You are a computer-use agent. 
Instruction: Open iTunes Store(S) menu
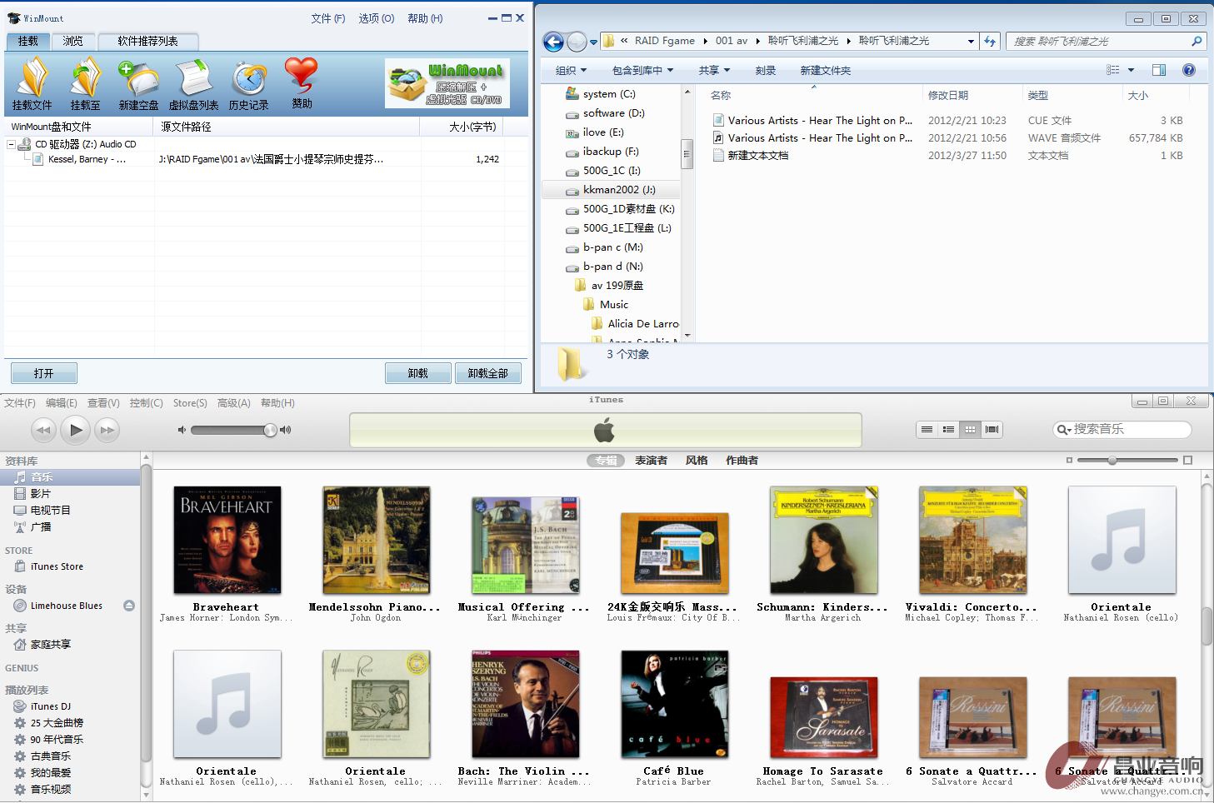(x=190, y=403)
